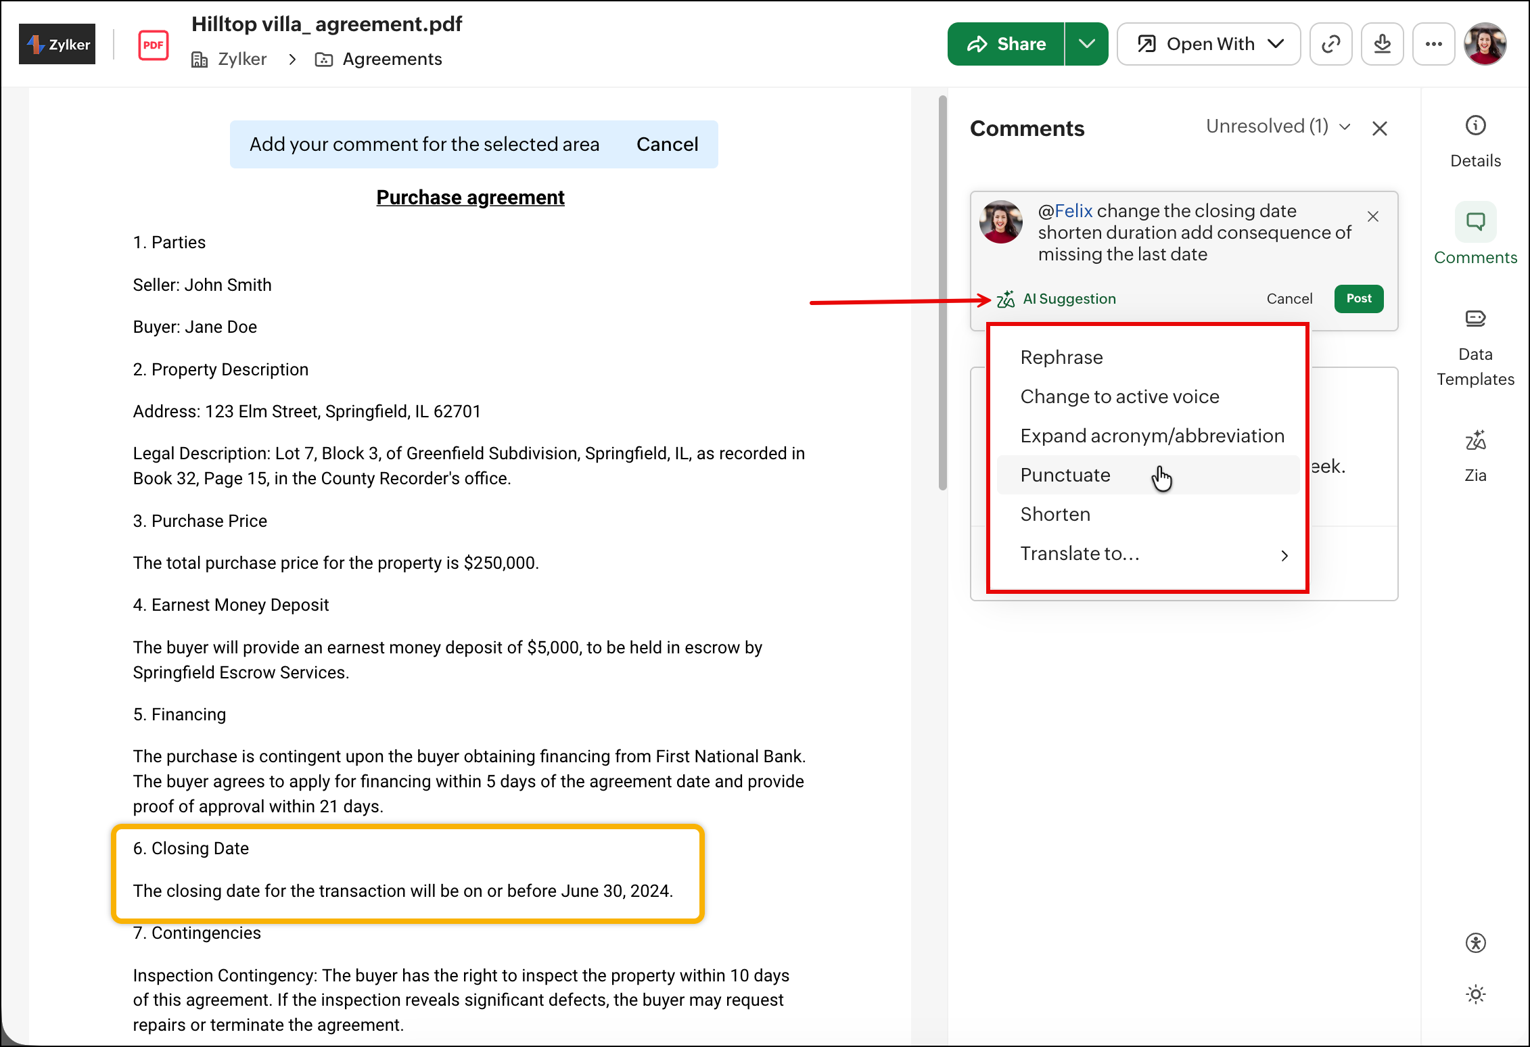Select Punctuate from suggestion menu
Screen dimensions: 1530x1047
(x=1065, y=475)
